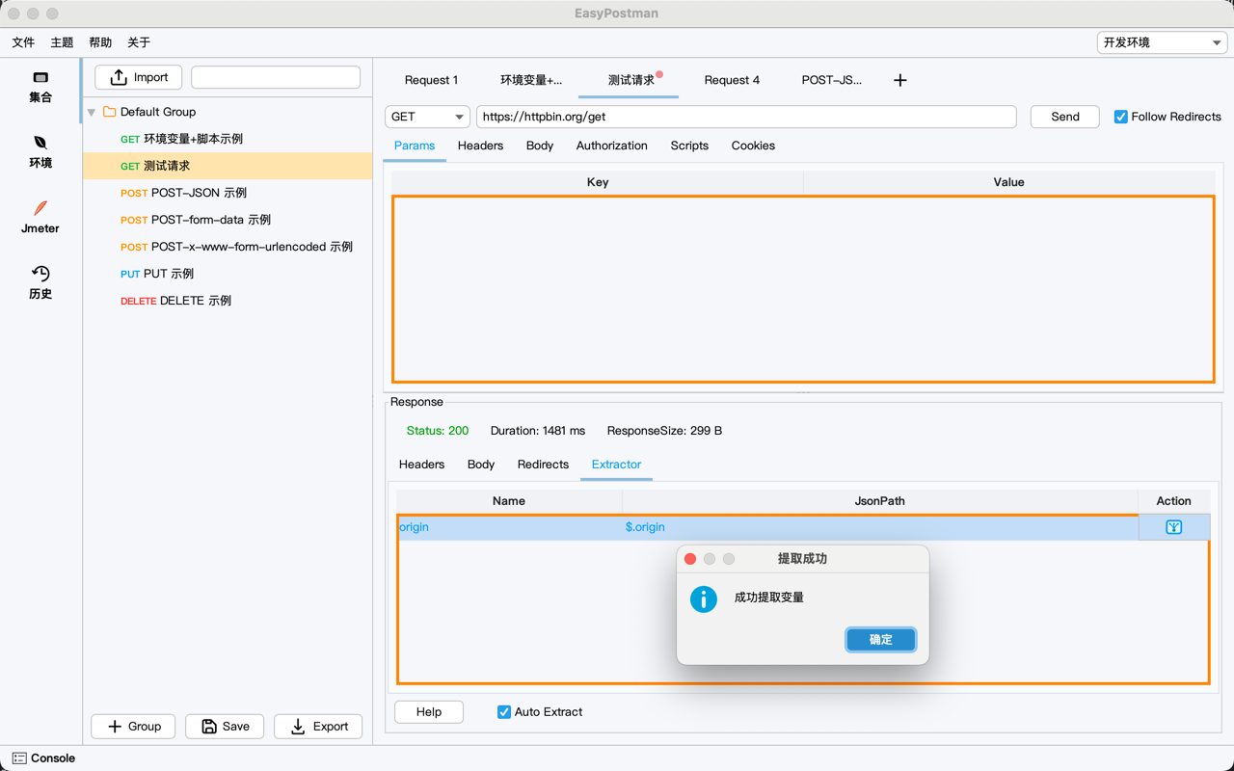The image size is (1234, 771).
Task: Add a new request tab with plus icon
Action: pyautogui.click(x=899, y=80)
